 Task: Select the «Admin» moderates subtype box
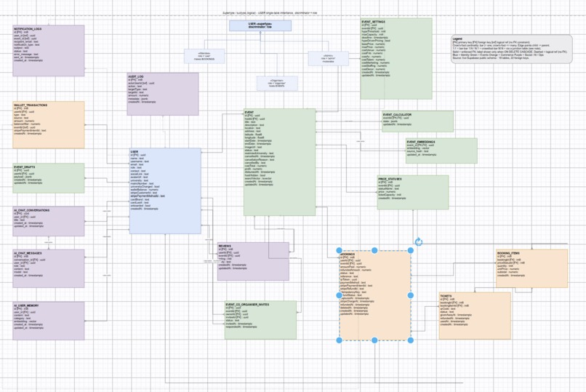pyautogui.click(x=328, y=59)
